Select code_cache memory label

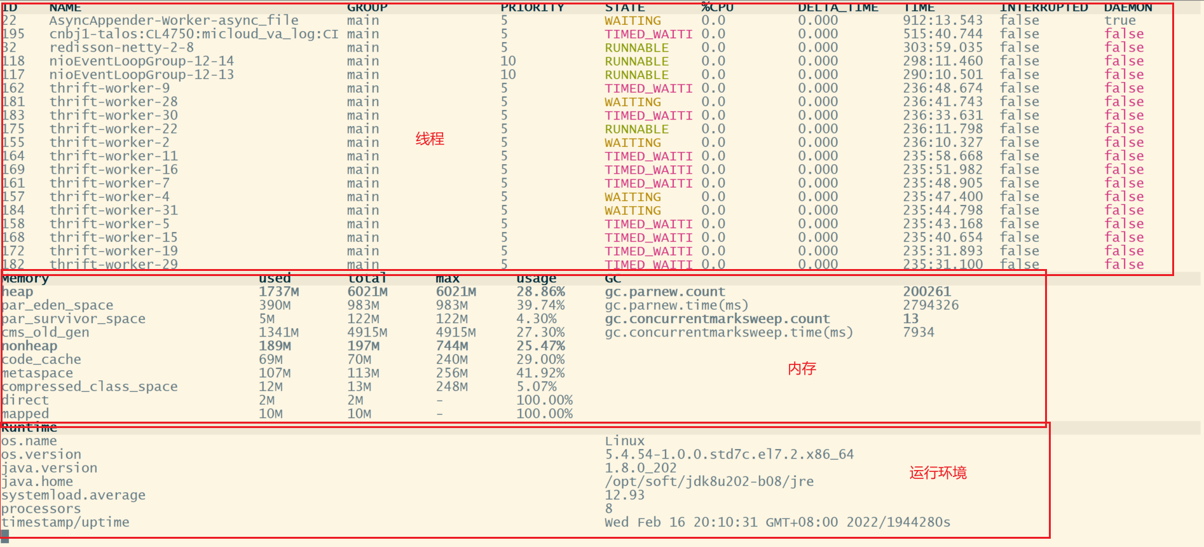click(x=41, y=359)
